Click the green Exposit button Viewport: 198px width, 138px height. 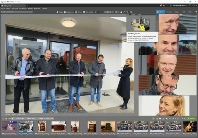(191, 118)
